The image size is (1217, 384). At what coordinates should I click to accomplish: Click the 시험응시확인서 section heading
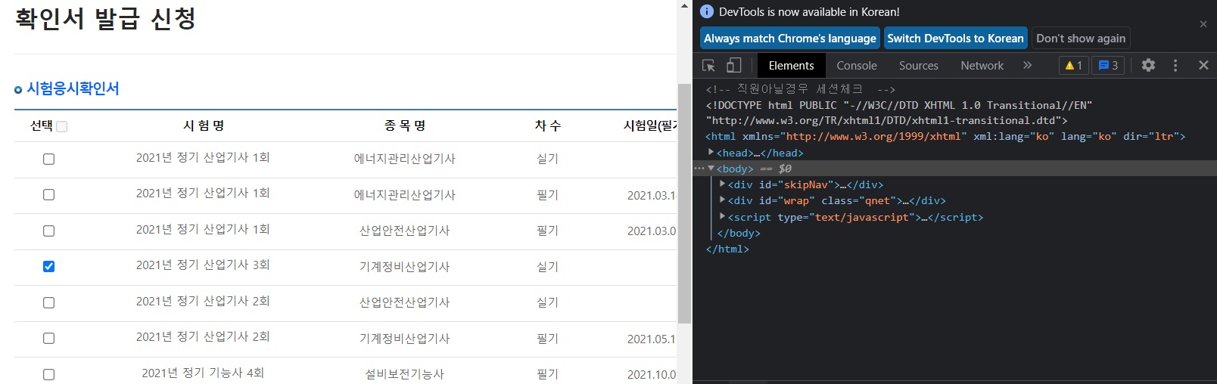pyautogui.click(x=73, y=88)
